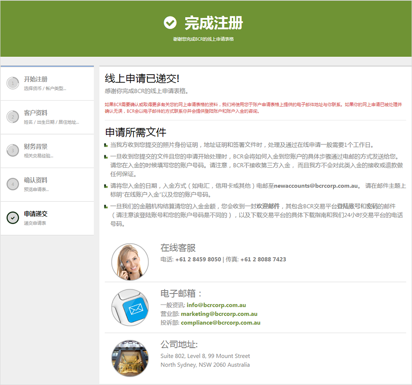
Task: Open the compliance@bcrcorp.com.au email link
Action: pyautogui.click(x=221, y=323)
